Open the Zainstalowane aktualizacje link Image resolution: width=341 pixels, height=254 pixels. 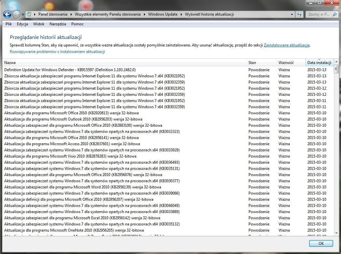286,45
